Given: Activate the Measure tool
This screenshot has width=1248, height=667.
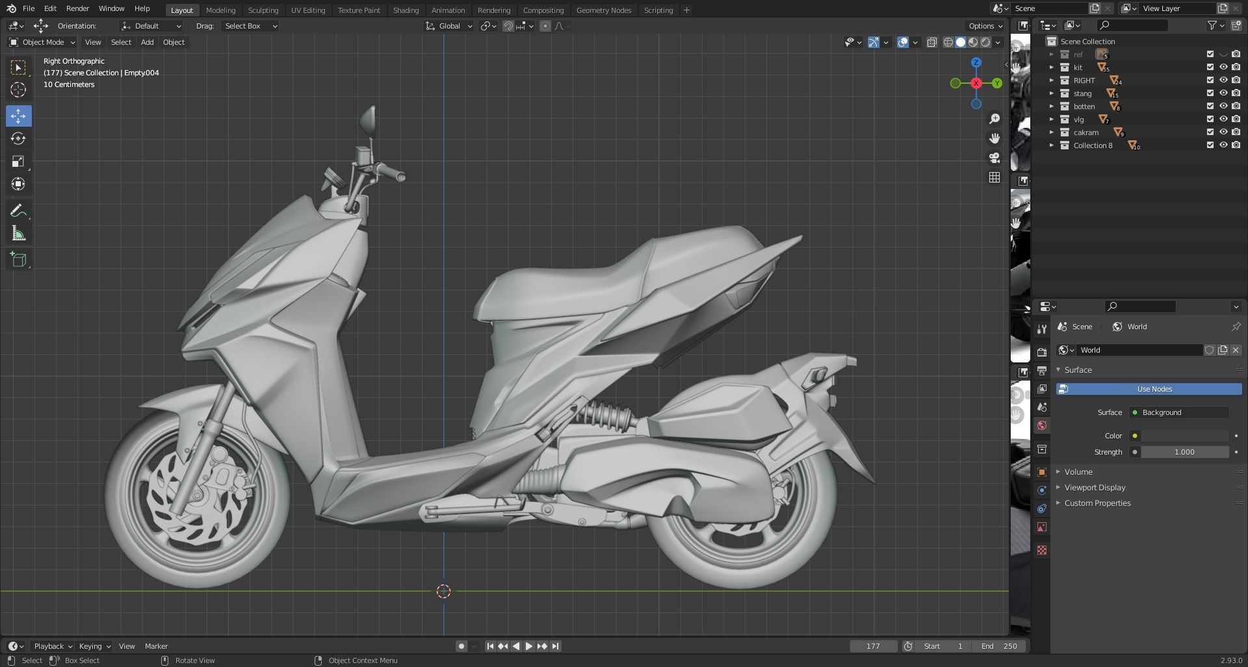Looking at the screenshot, I should point(18,233).
